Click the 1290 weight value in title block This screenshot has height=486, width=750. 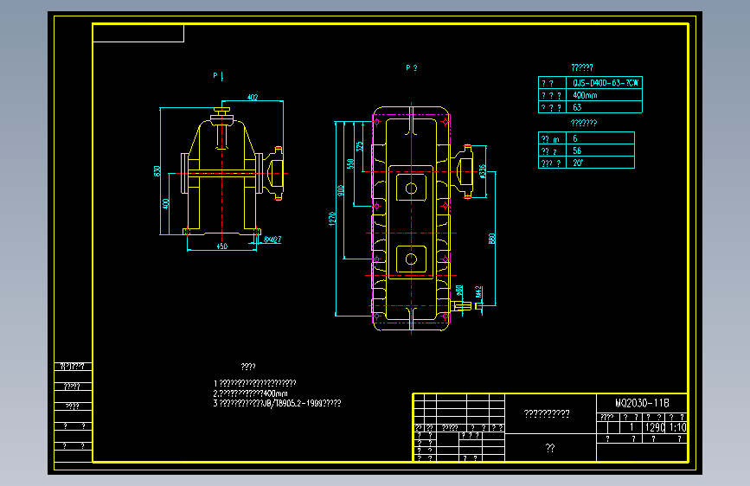click(x=655, y=427)
